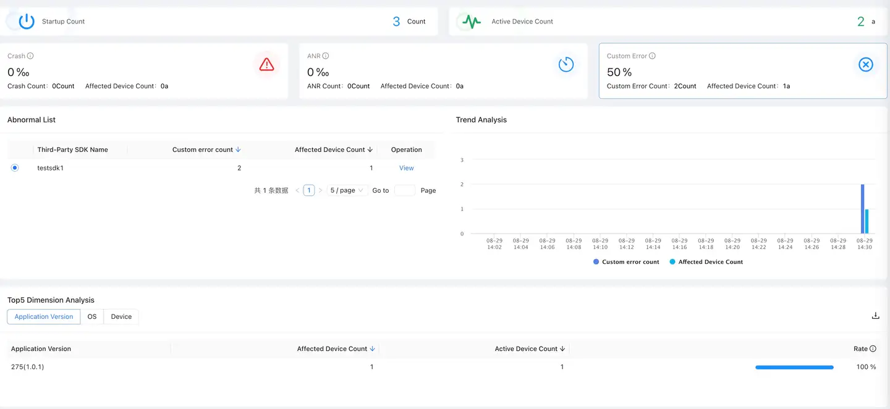Click the Custom Error circled X icon

866,64
